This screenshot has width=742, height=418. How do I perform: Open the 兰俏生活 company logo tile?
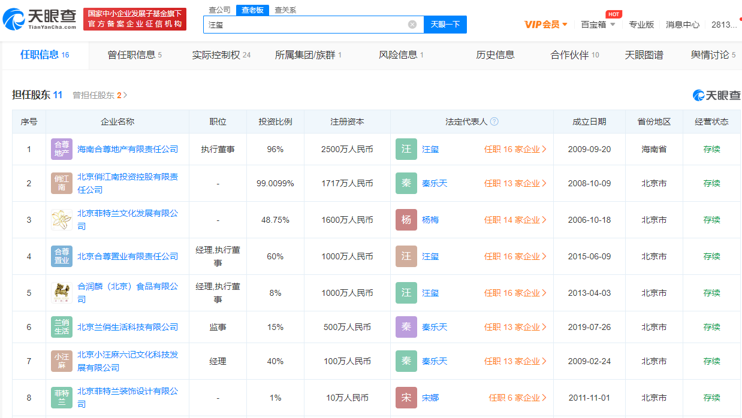(x=62, y=327)
